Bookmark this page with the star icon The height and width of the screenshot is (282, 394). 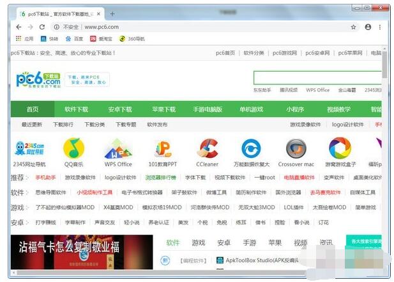pyautogui.click(x=353, y=27)
